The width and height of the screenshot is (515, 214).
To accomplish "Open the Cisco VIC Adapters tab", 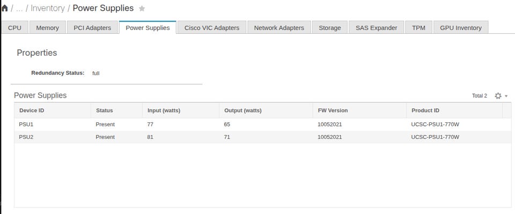I will (x=212, y=27).
